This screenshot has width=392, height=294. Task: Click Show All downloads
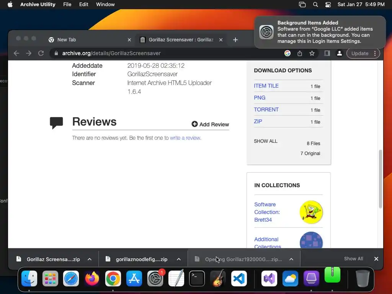pos(353,259)
